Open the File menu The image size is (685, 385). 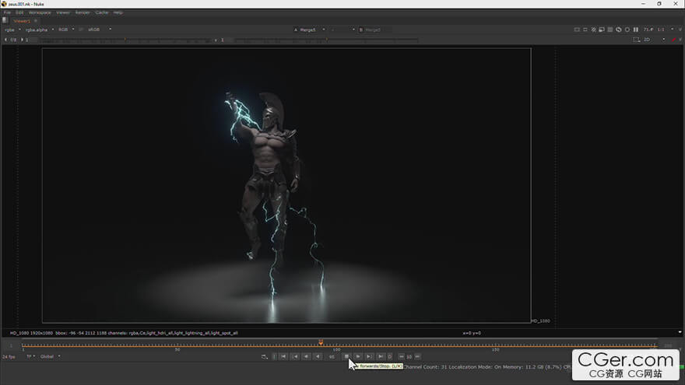tap(7, 12)
